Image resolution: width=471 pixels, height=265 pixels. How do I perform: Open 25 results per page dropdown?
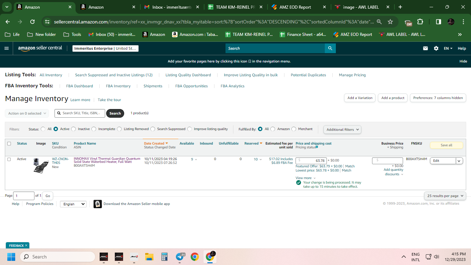click(445, 196)
